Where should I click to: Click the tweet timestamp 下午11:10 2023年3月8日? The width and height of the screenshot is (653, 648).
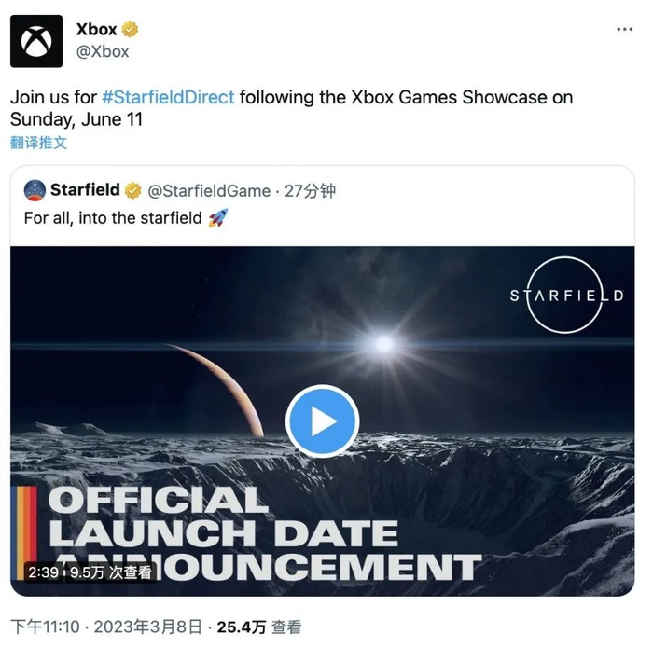tap(104, 627)
